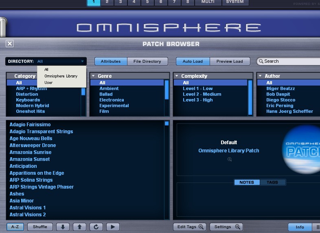
Task: Select Level 3 - High complexity
Action: coord(198,100)
